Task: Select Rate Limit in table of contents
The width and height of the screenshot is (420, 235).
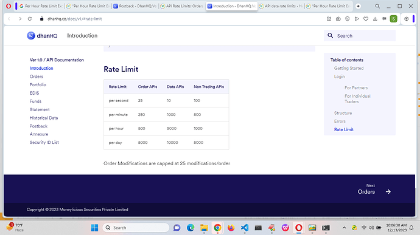Action: coord(344,130)
